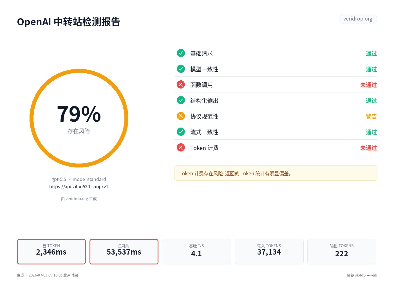The width and height of the screenshot is (394, 281).
Task: Click the https://api.zilan520.shop/v1 URL
Action: pos(79,187)
